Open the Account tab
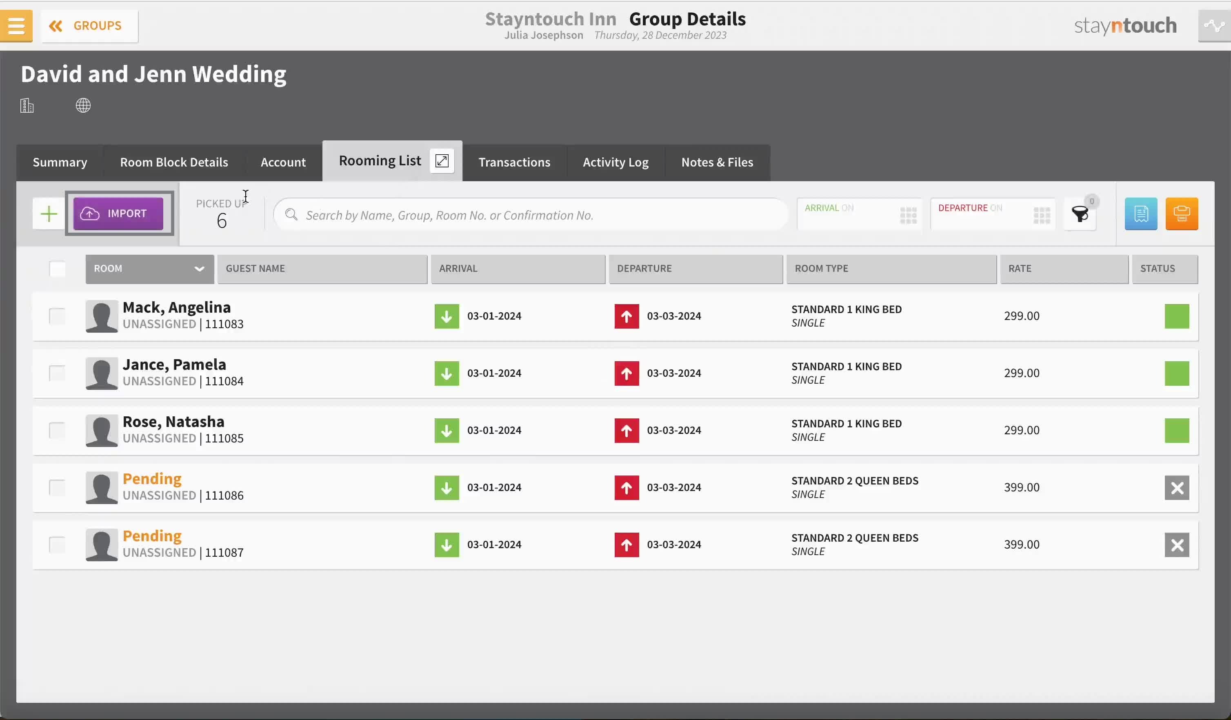The width and height of the screenshot is (1231, 720). [283, 162]
